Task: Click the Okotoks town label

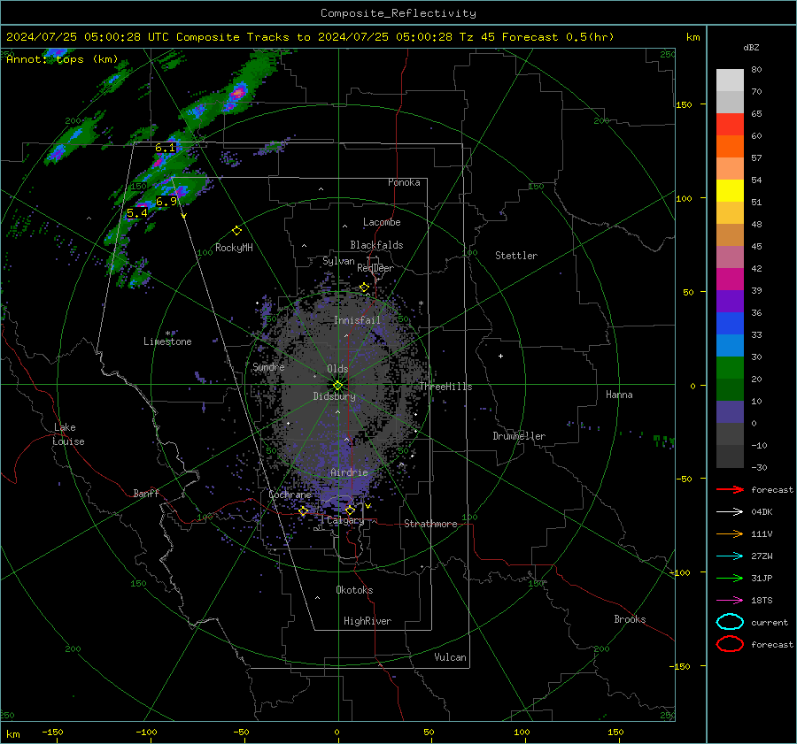Action: click(x=354, y=590)
